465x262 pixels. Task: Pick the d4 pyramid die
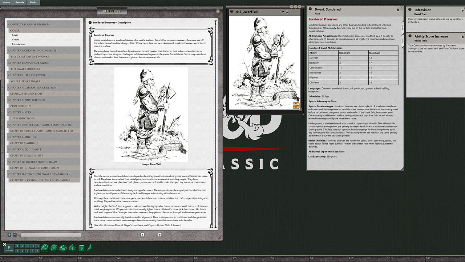pyautogui.click(x=90, y=248)
